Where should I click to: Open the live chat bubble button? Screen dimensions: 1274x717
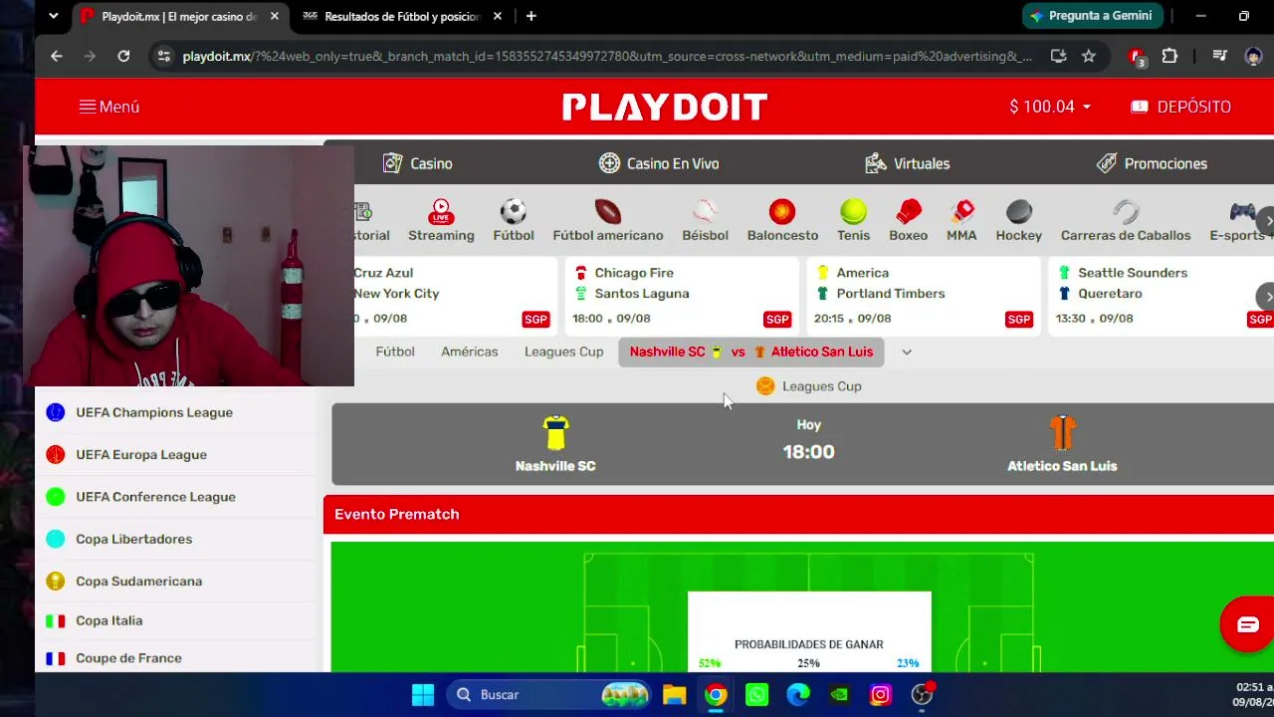[x=1247, y=624]
